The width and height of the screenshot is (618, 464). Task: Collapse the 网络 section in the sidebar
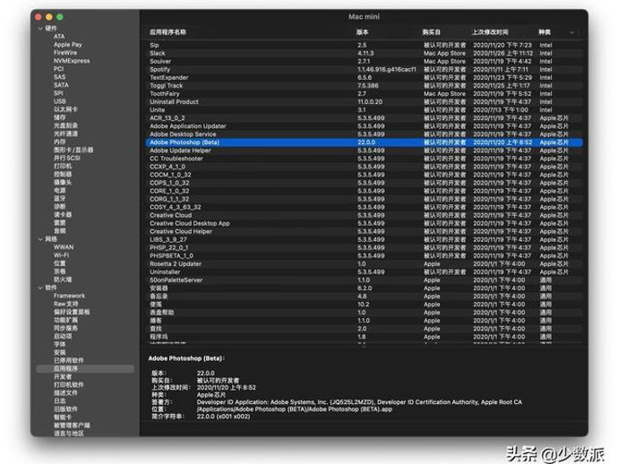[x=40, y=239]
